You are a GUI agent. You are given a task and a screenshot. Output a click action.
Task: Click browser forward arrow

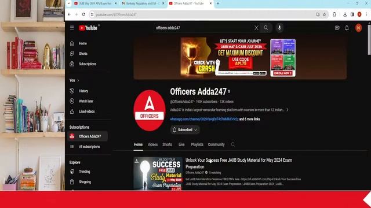76,14
